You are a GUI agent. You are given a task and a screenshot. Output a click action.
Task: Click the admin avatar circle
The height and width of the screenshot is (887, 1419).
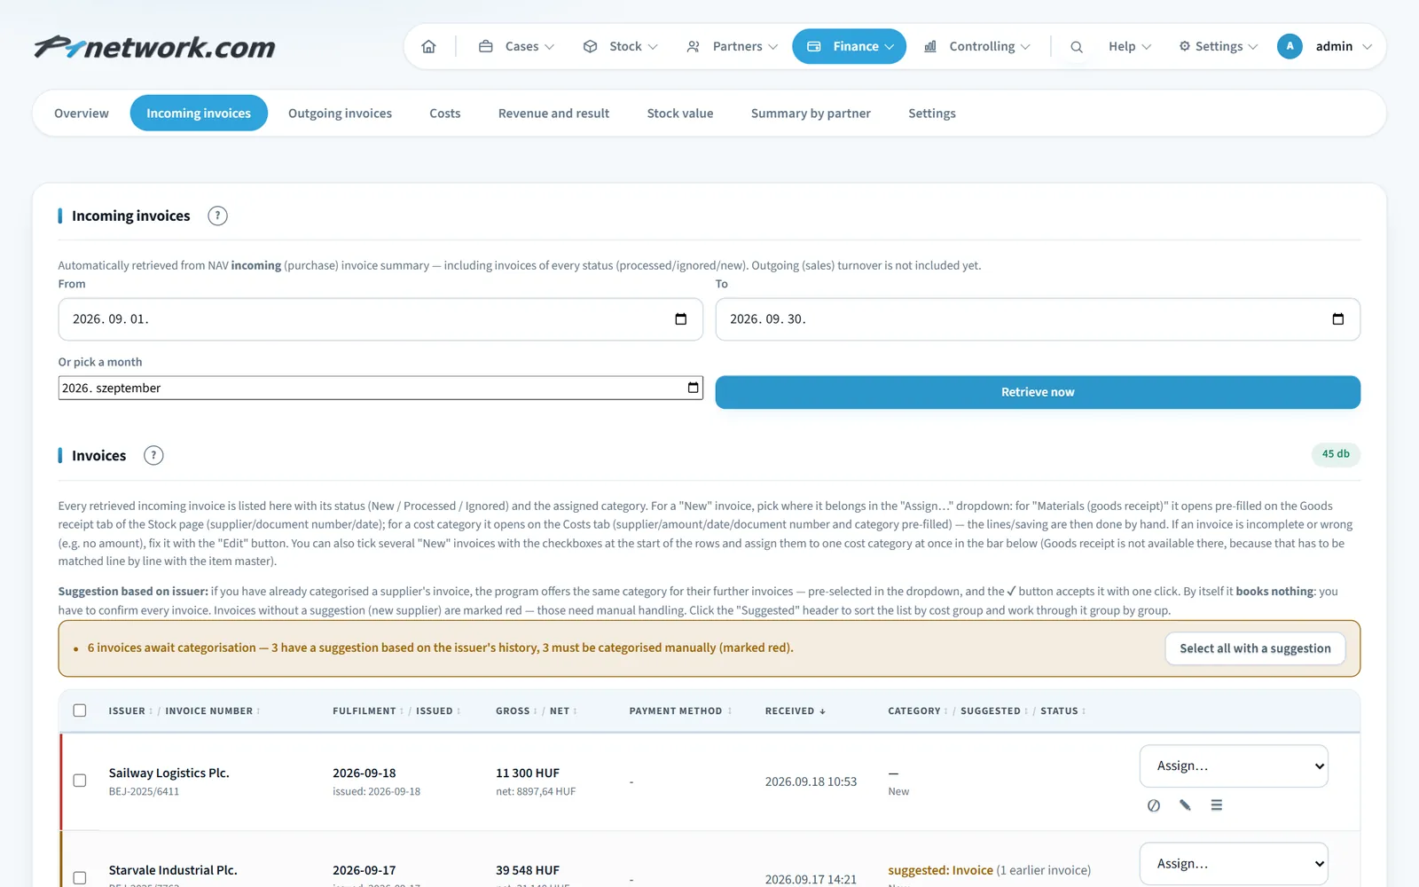pos(1290,46)
